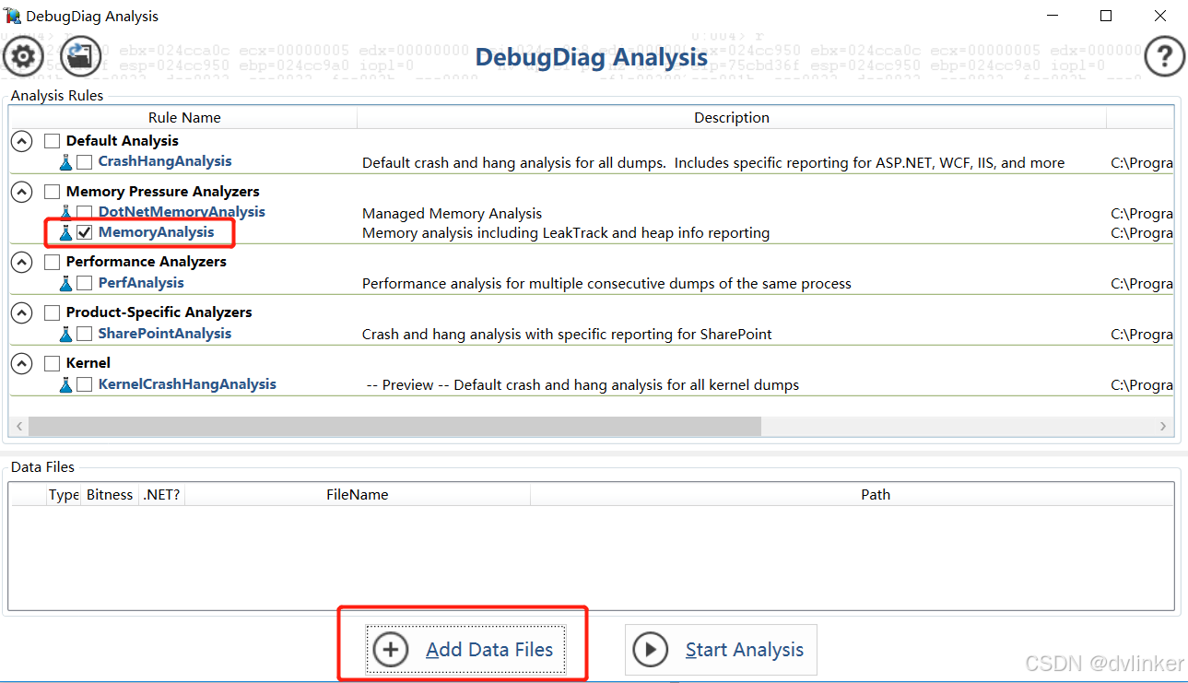Click the flask icon beside DotNetMemoryAnalysis
Image resolution: width=1188 pixels, height=683 pixels.
[x=65, y=213]
